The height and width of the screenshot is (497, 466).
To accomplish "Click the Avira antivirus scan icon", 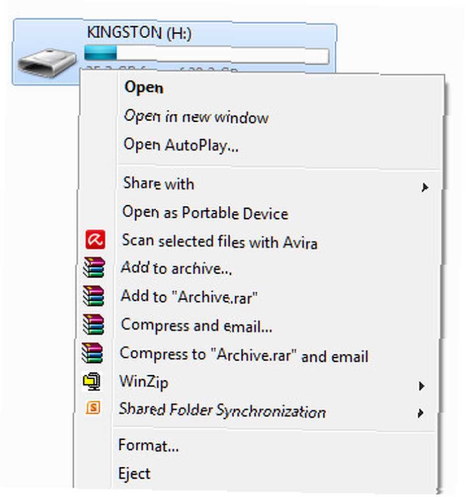I will tap(95, 240).
